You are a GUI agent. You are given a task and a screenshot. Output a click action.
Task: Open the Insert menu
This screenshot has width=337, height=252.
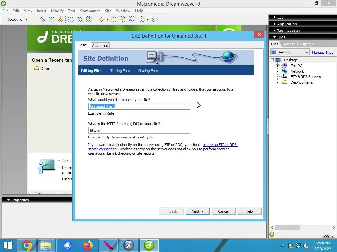pyautogui.click(x=41, y=11)
